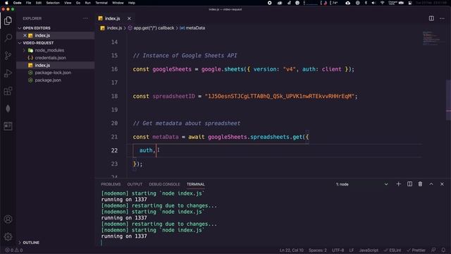Select index.js in the VIDEO-REQUEST tree
The height and width of the screenshot is (254, 451).
pyautogui.click(x=42, y=66)
